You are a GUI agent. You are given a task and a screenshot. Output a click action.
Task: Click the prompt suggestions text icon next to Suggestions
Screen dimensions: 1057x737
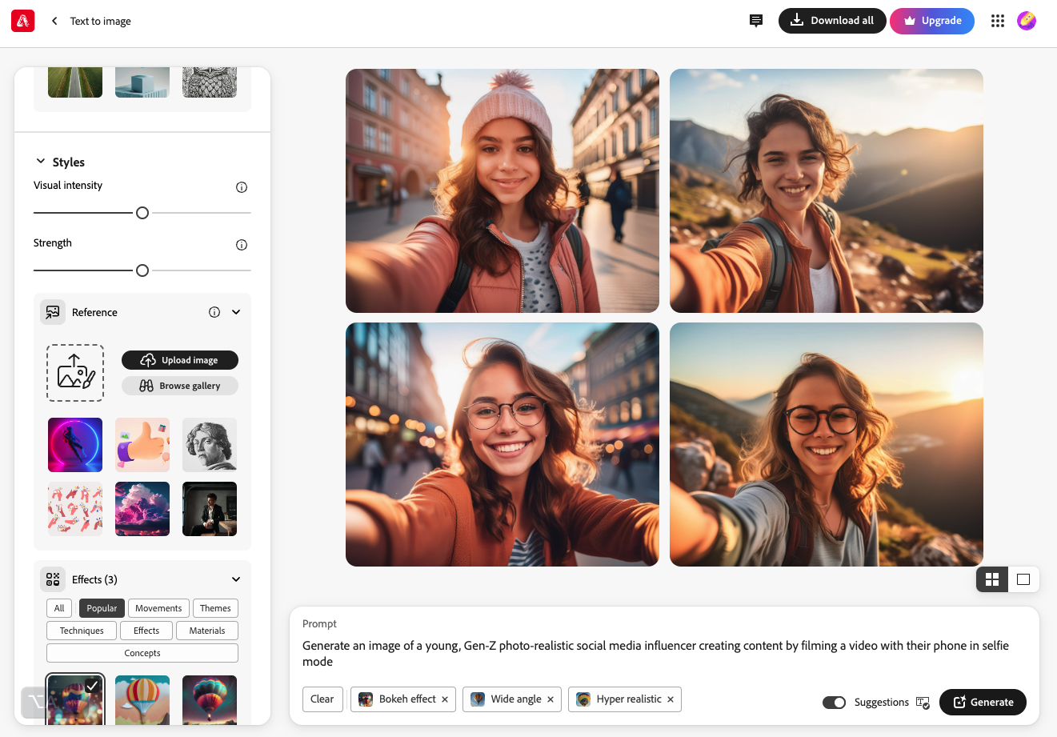coord(923,702)
